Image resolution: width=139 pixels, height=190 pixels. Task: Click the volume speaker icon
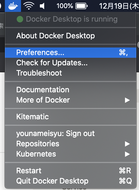(42, 6)
